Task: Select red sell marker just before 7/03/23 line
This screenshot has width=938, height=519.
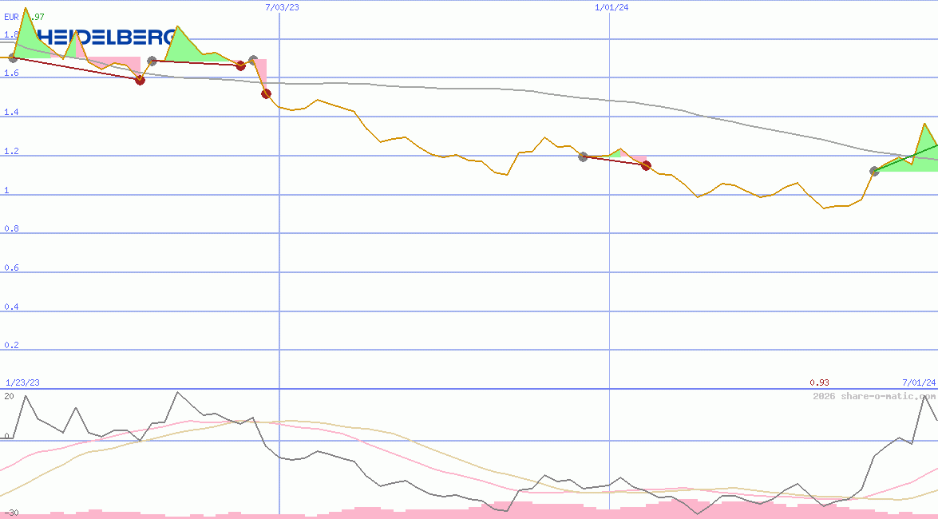Action: point(267,94)
